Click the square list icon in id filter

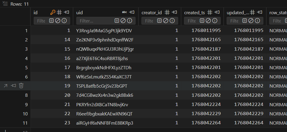51,21
